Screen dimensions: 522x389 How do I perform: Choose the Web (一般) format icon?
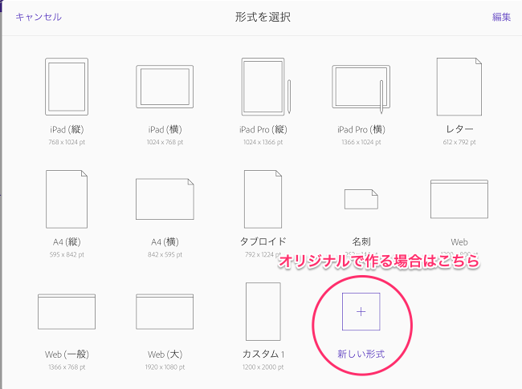67,311
